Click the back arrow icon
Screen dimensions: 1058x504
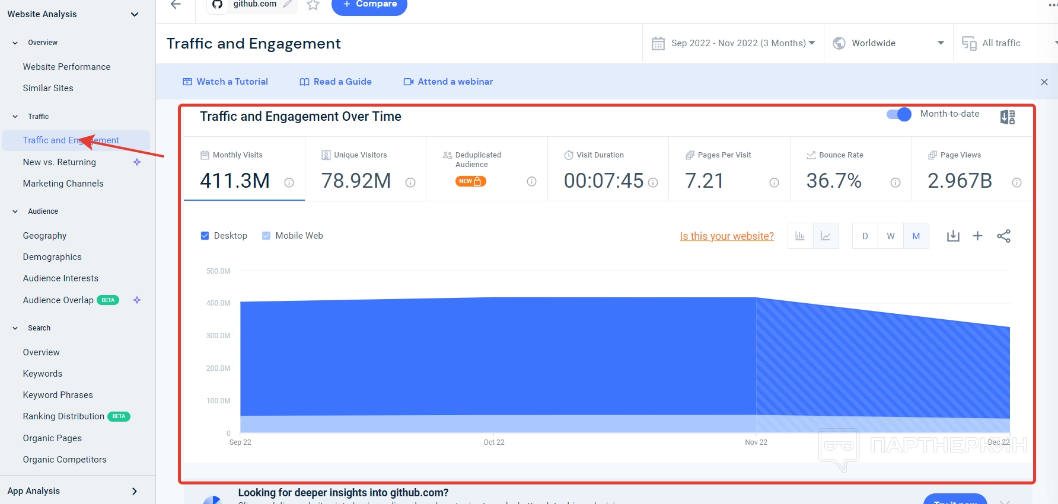tap(176, 5)
